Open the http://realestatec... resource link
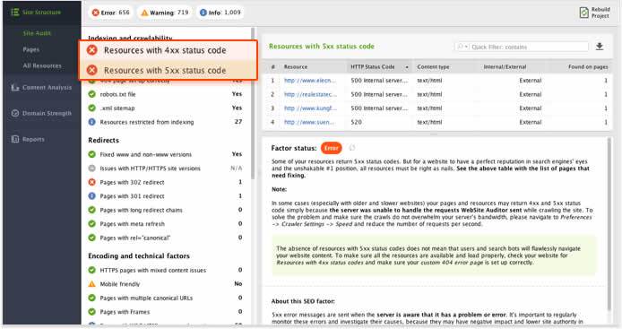The image size is (622, 329). [x=310, y=94]
